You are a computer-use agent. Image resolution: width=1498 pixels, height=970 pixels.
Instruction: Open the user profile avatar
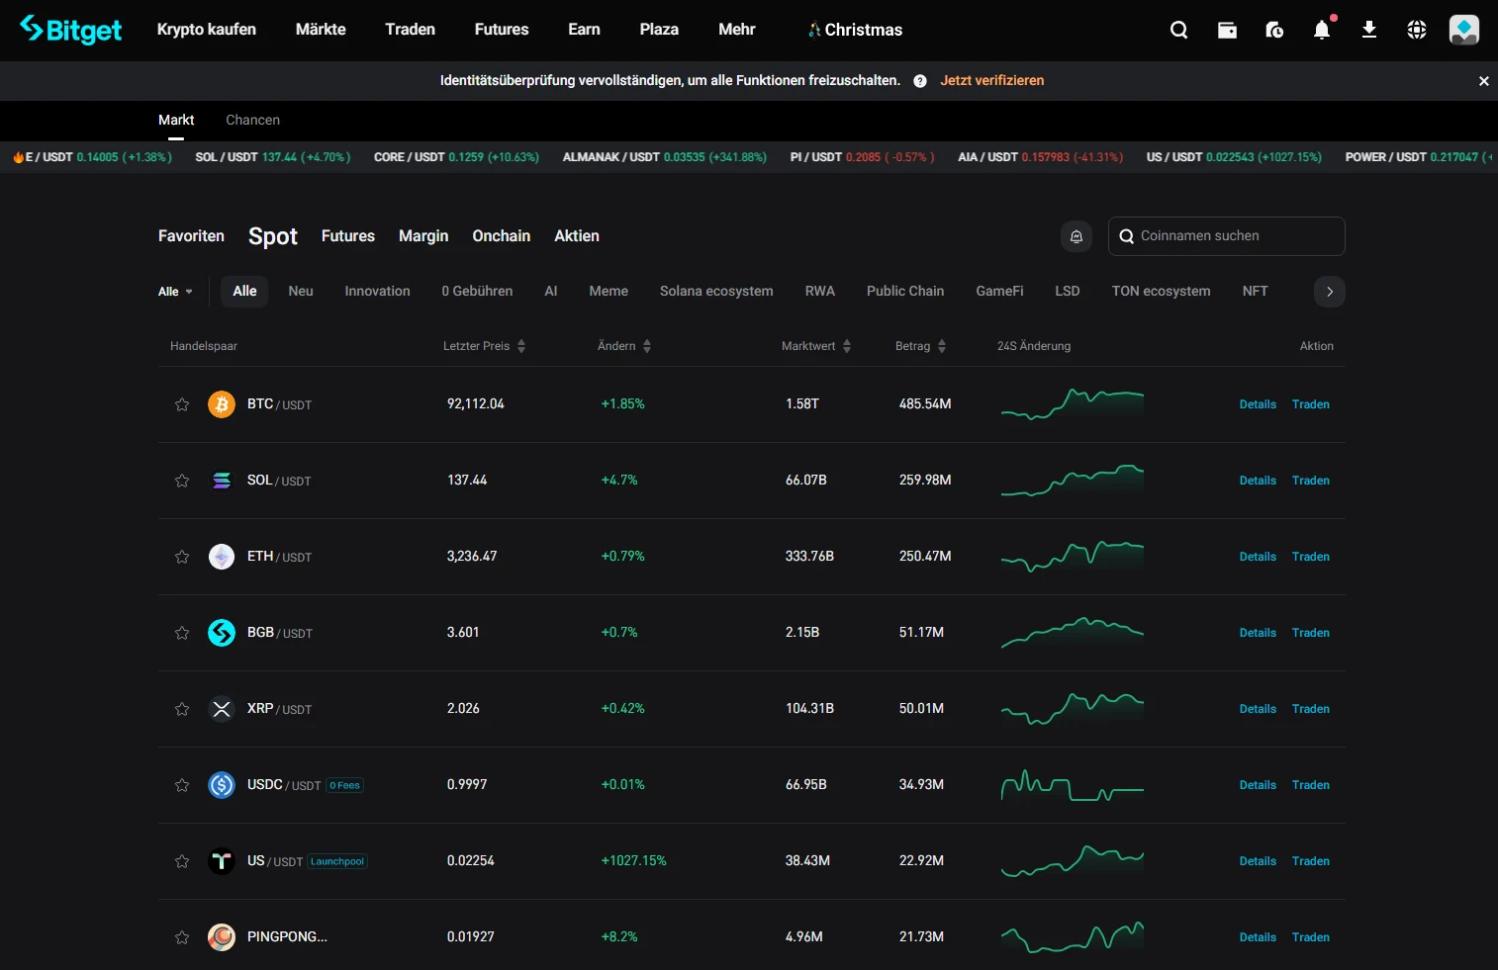tap(1464, 30)
